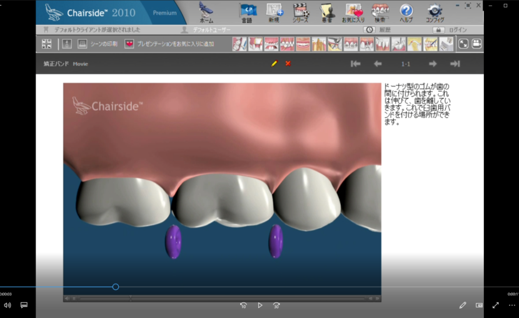The image size is (519, 318).
Task: Open the シリーズ clapperboard icon
Action: 301,13
